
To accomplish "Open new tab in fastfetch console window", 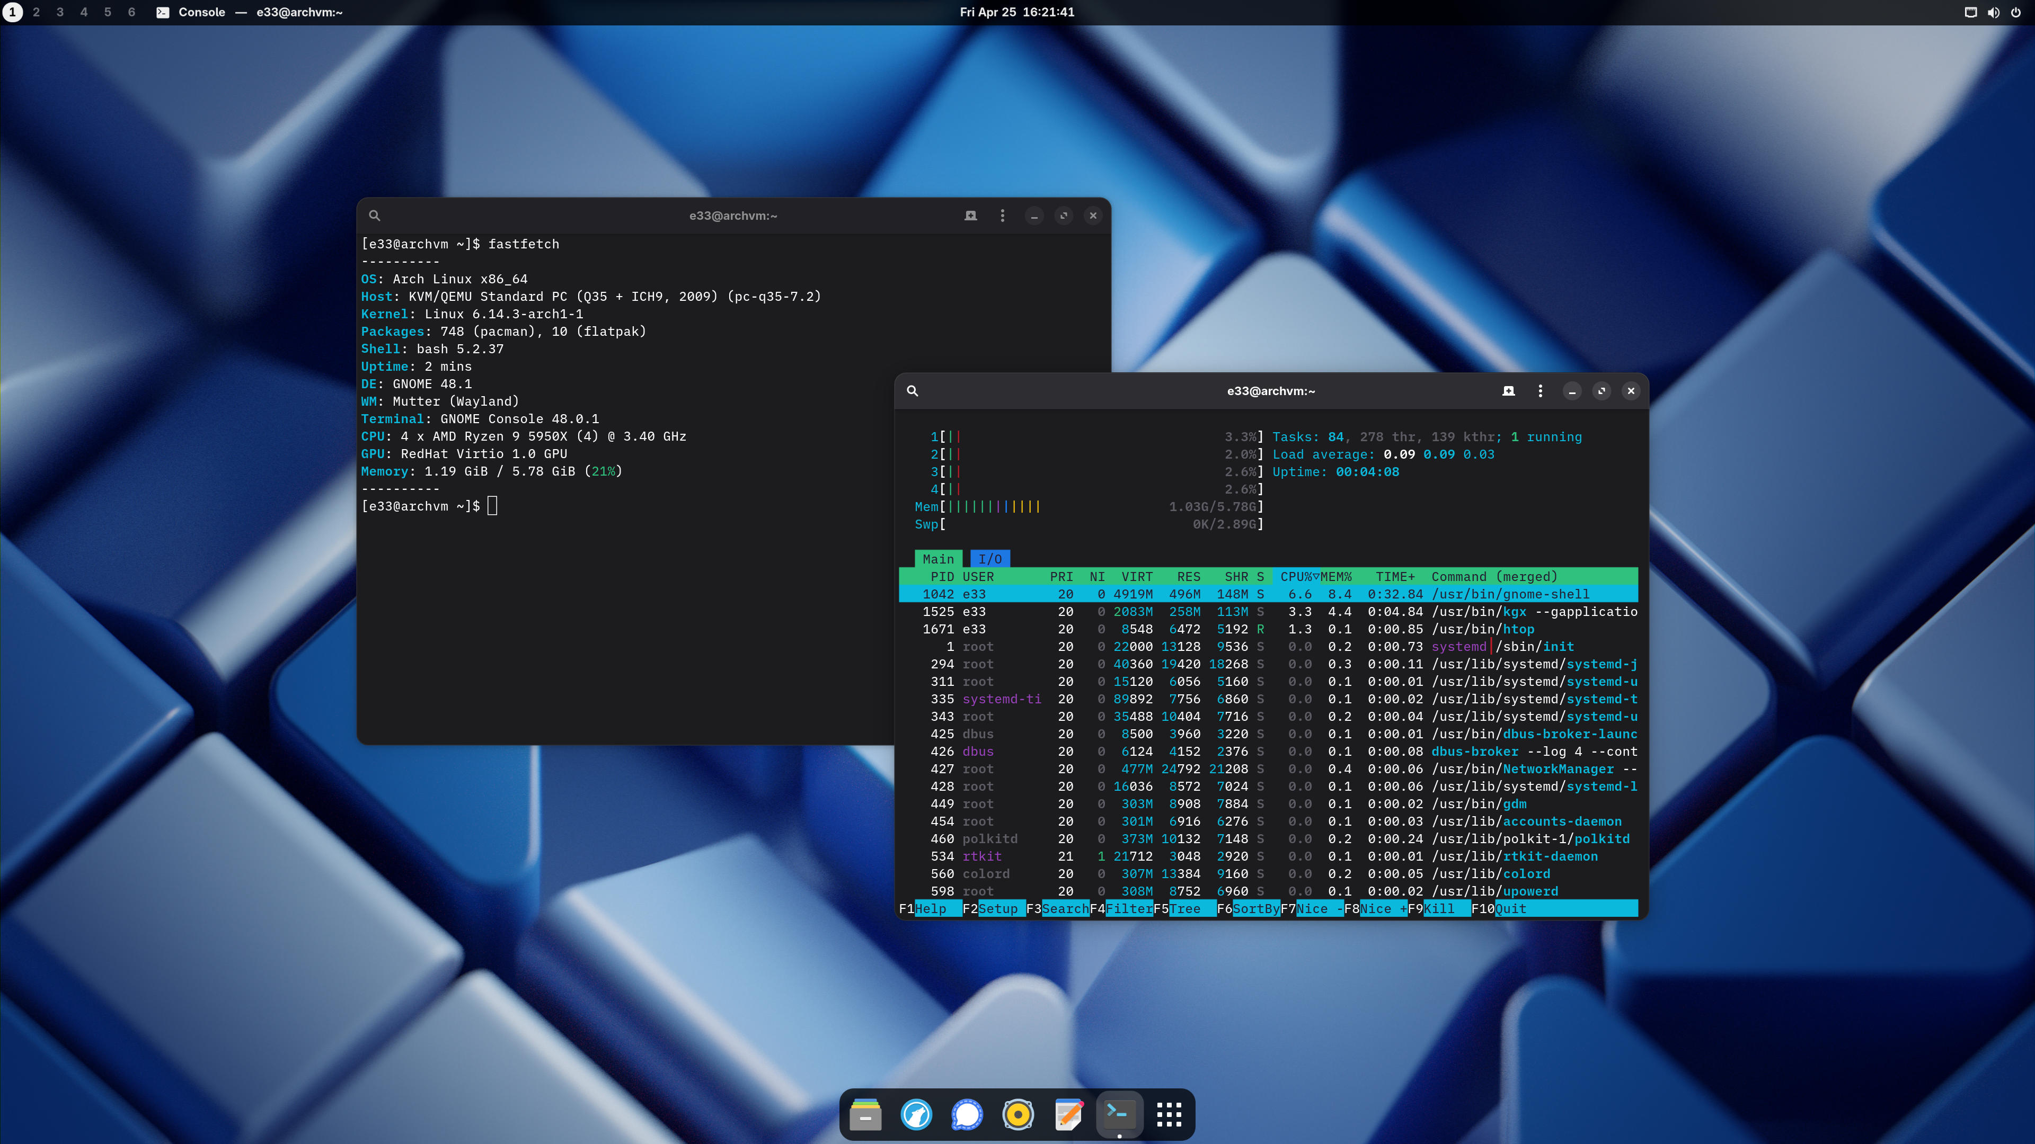I will click(x=971, y=216).
